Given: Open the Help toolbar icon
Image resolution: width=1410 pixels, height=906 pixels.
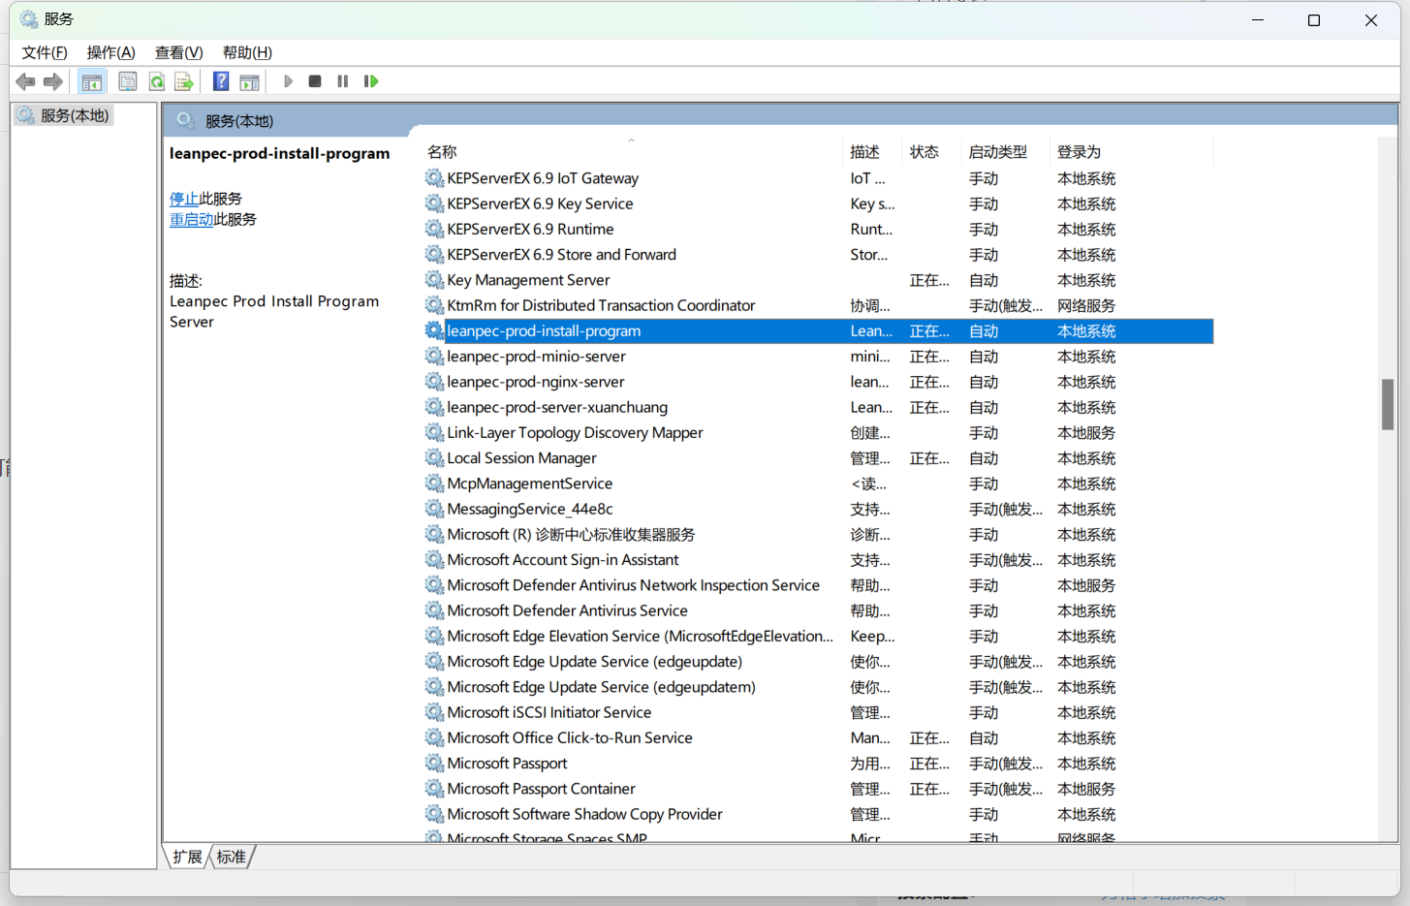Looking at the screenshot, I should (x=221, y=81).
